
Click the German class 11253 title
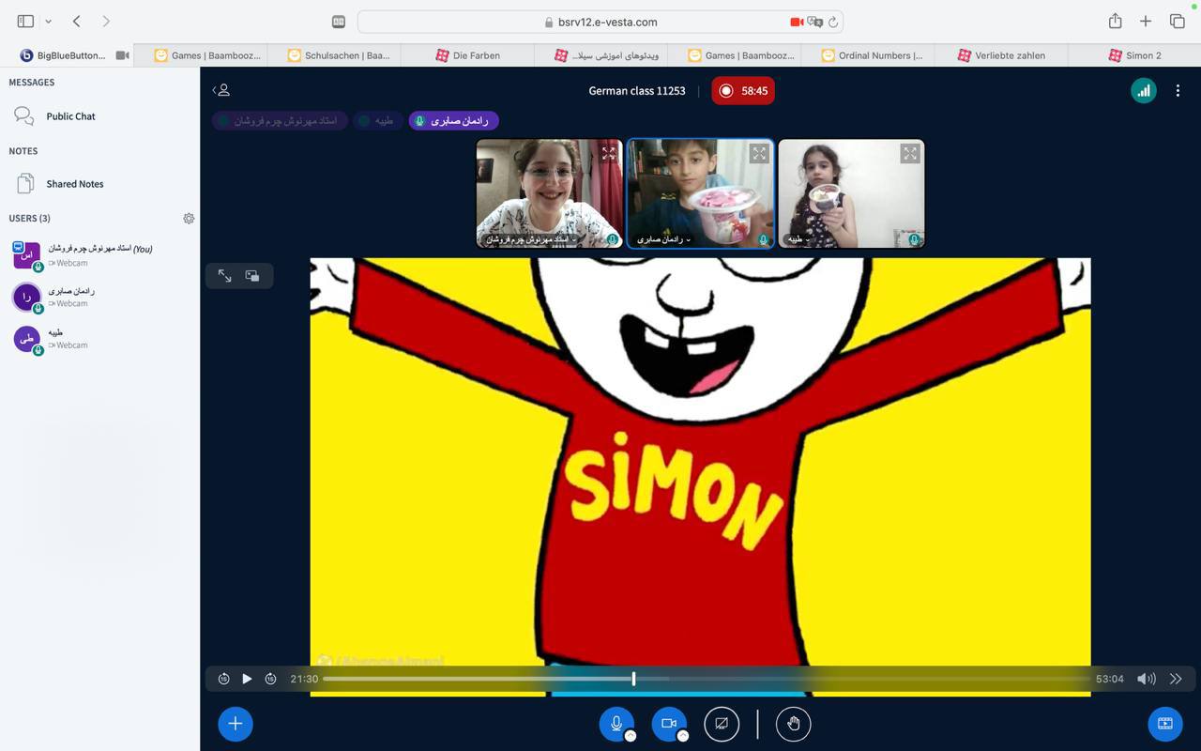[x=637, y=91]
